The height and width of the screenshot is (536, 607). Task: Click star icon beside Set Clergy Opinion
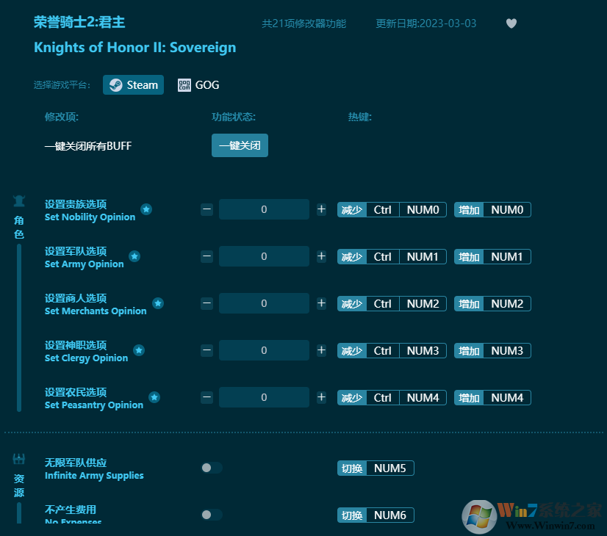[139, 350]
